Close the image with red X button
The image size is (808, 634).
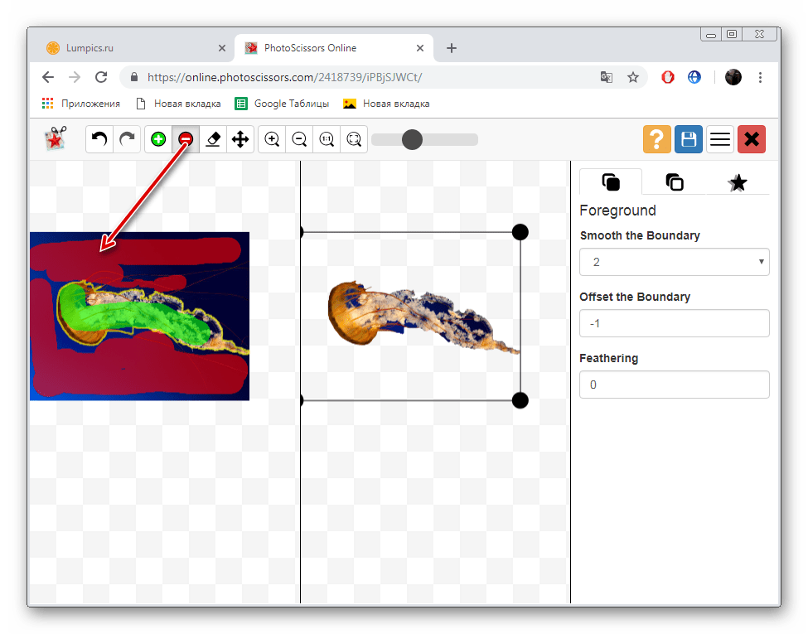pyautogui.click(x=752, y=139)
